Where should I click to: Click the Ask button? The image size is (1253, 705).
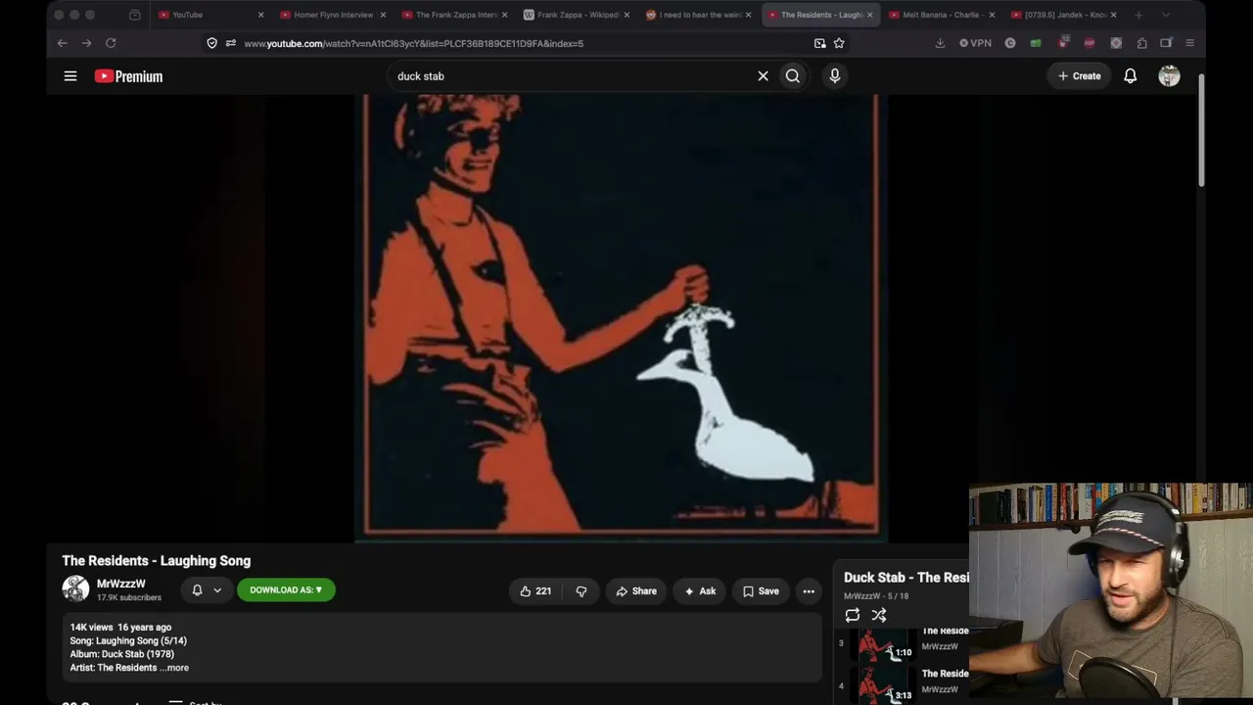pyautogui.click(x=700, y=591)
